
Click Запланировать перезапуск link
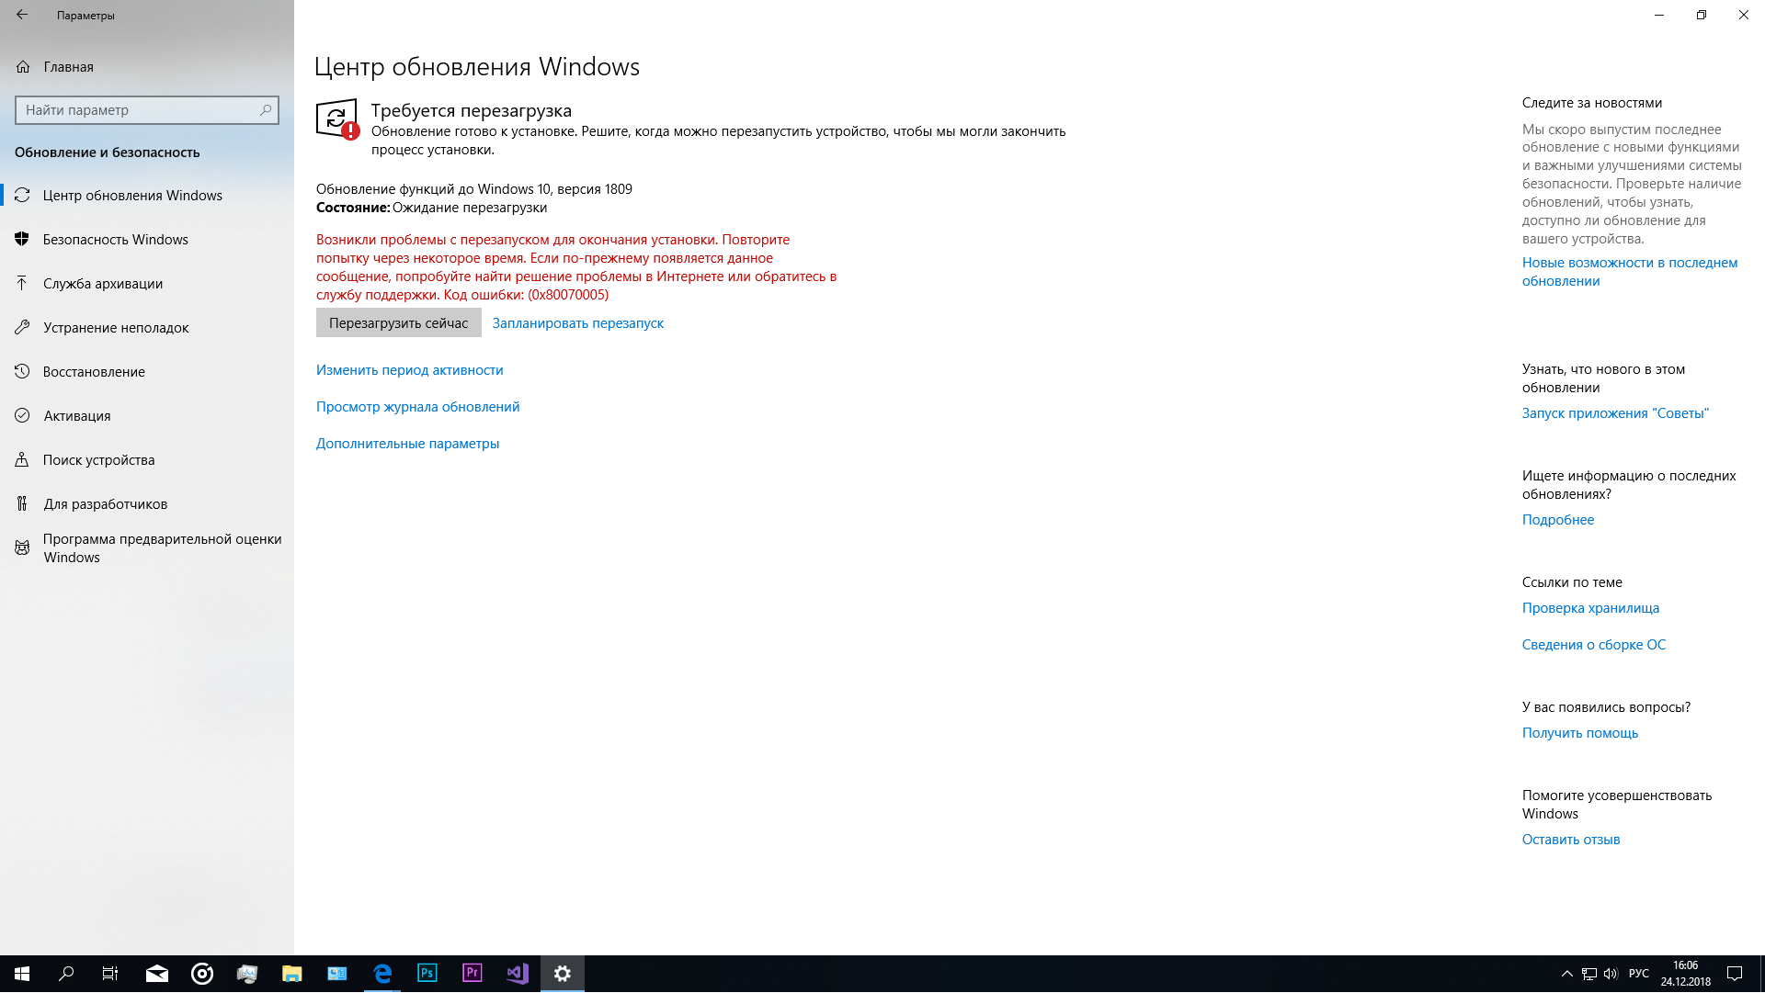click(577, 323)
